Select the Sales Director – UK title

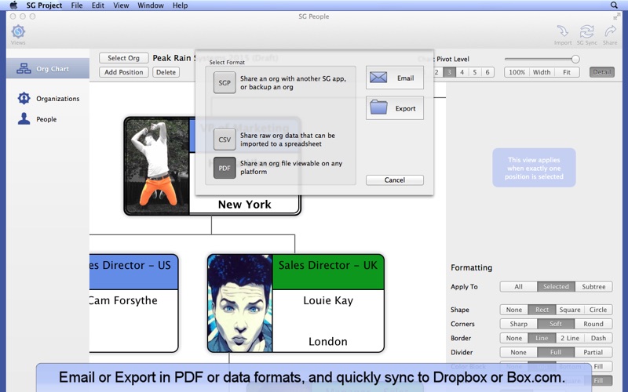click(327, 265)
